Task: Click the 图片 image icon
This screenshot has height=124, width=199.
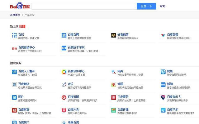Action: click(x=14, y=97)
